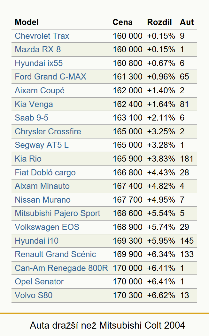Open Can-Am Renegade 800R link
This screenshot has width=209, height=336.
tap(61, 268)
